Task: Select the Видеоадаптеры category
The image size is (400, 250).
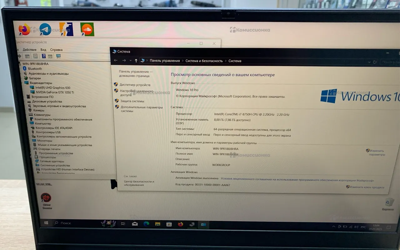Action: click(41, 83)
